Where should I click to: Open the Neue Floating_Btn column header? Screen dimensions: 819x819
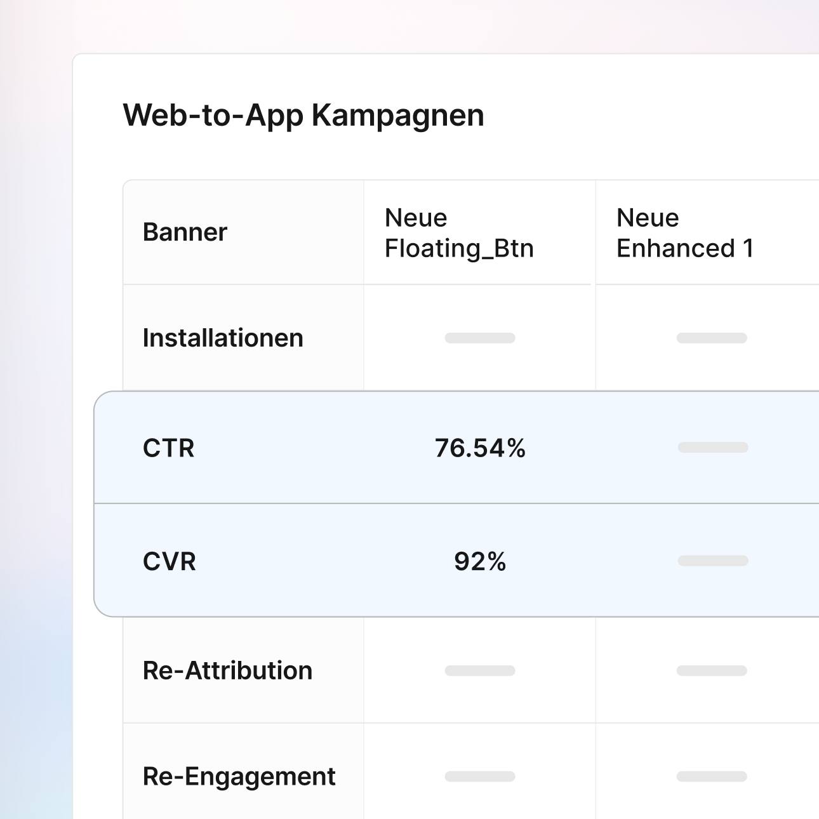point(459,233)
